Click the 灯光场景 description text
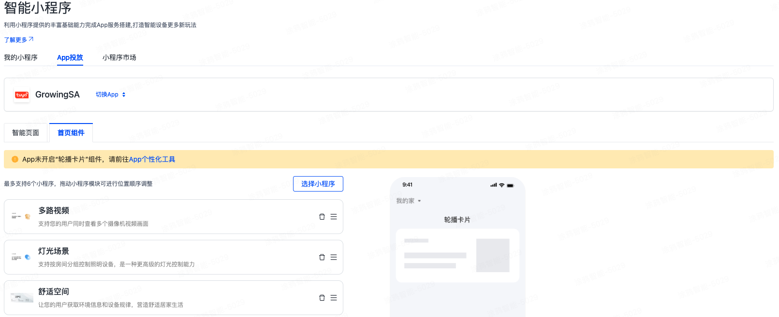 pyautogui.click(x=117, y=264)
